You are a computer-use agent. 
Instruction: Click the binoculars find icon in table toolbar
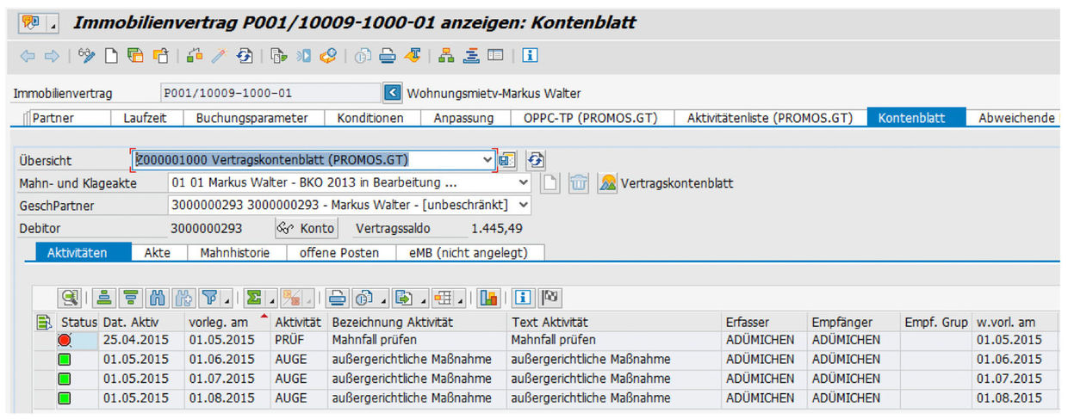click(157, 298)
